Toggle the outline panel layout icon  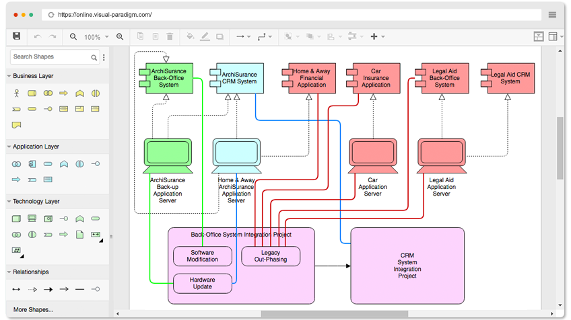539,36
